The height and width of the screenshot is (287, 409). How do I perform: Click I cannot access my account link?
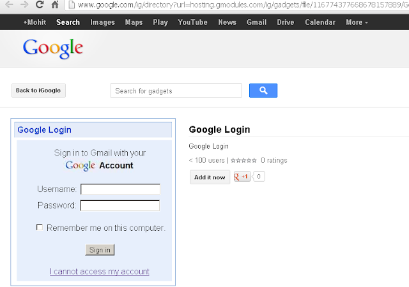(x=99, y=272)
